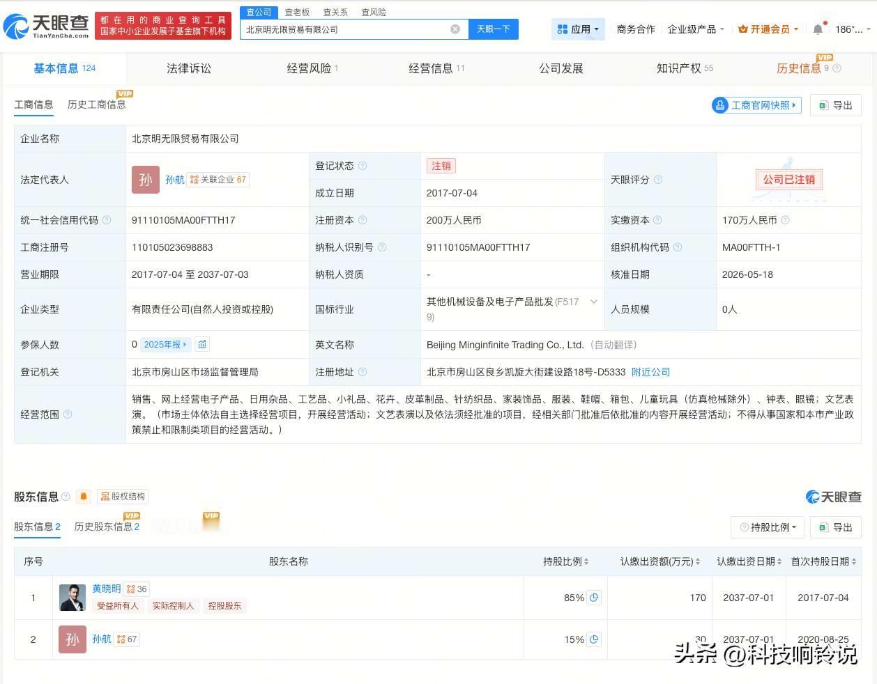Switch to 查老板 search mode
The height and width of the screenshot is (684, 877).
[x=297, y=12]
